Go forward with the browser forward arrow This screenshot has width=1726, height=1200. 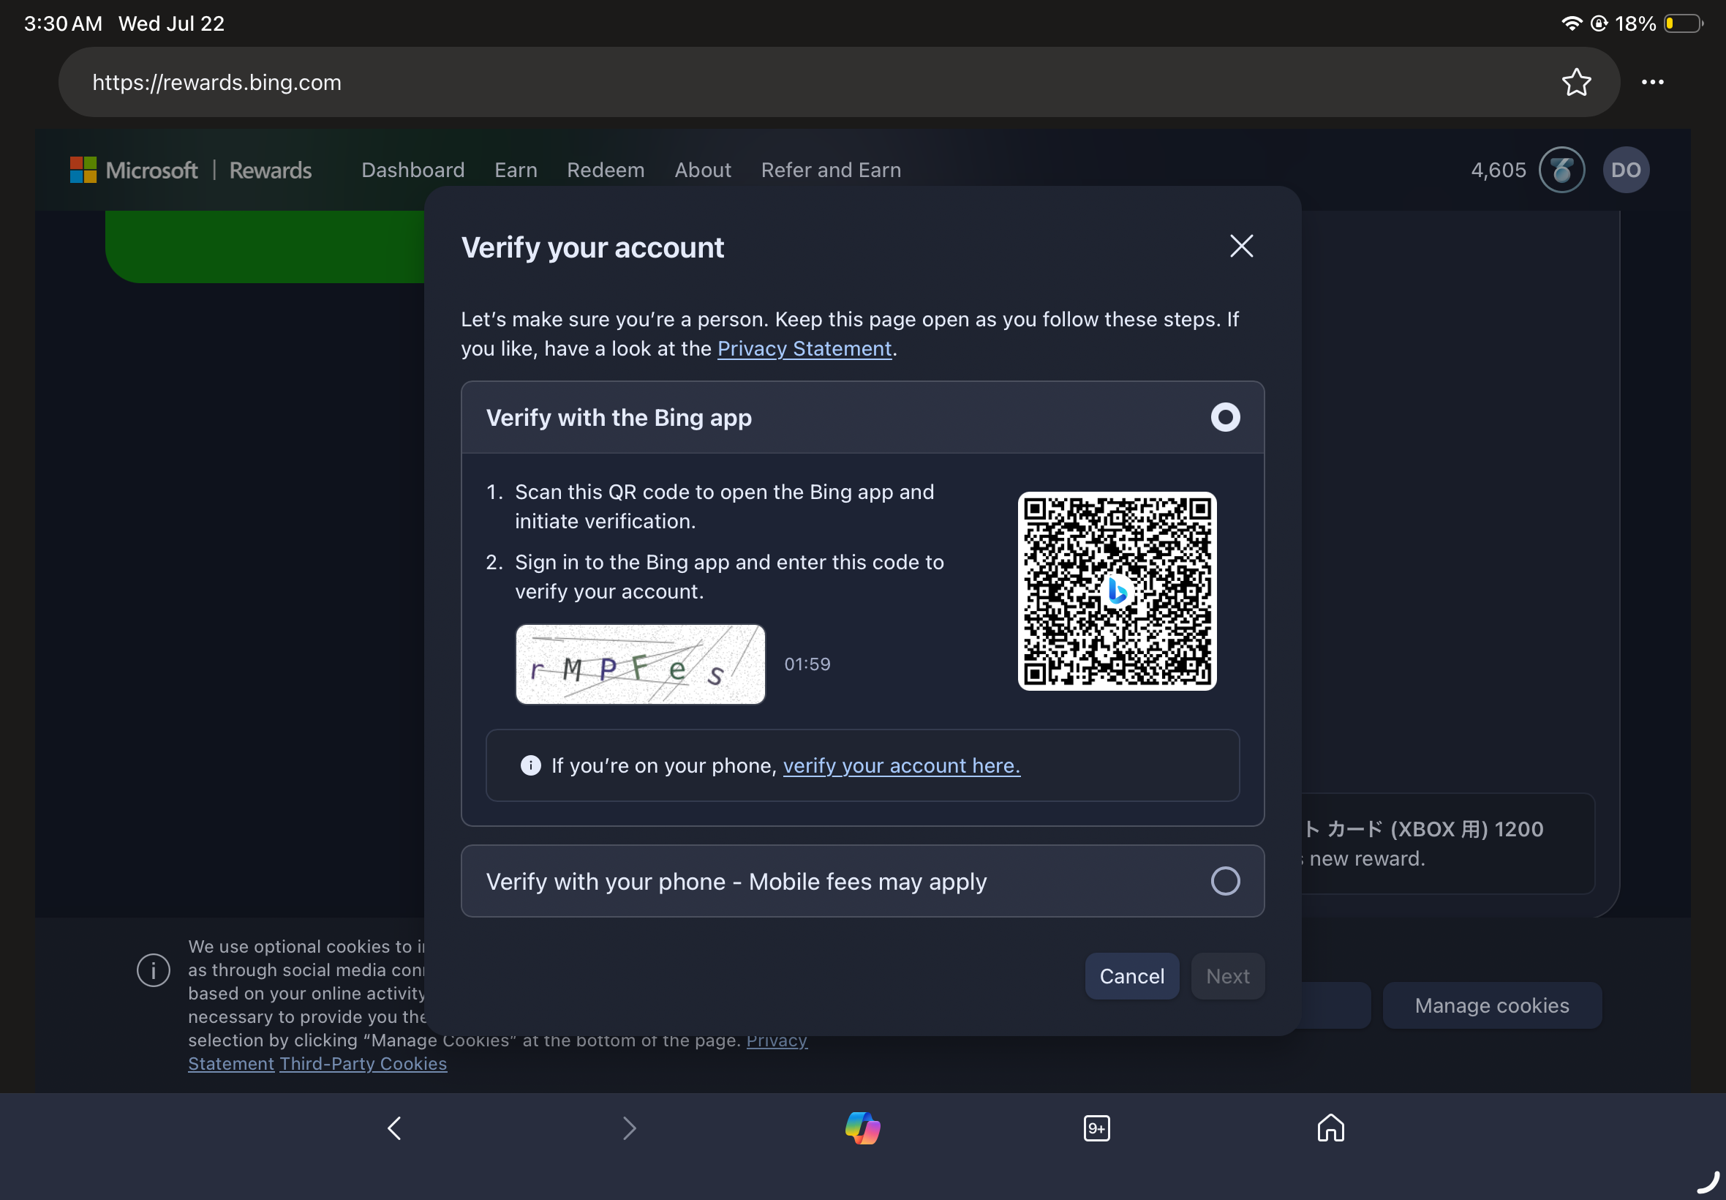point(629,1128)
